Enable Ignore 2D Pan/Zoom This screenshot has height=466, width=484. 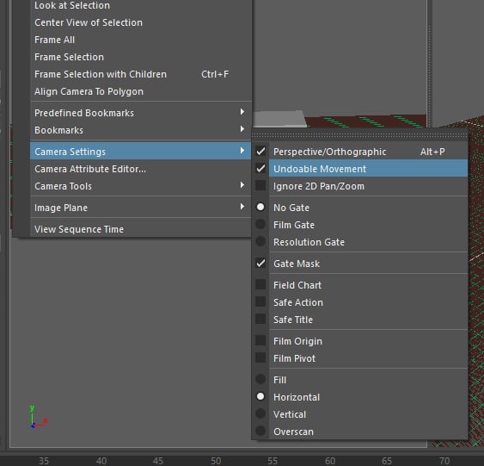tap(360, 186)
